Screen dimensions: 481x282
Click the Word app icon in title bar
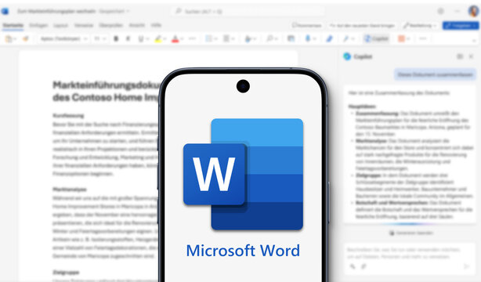(x=5, y=11)
